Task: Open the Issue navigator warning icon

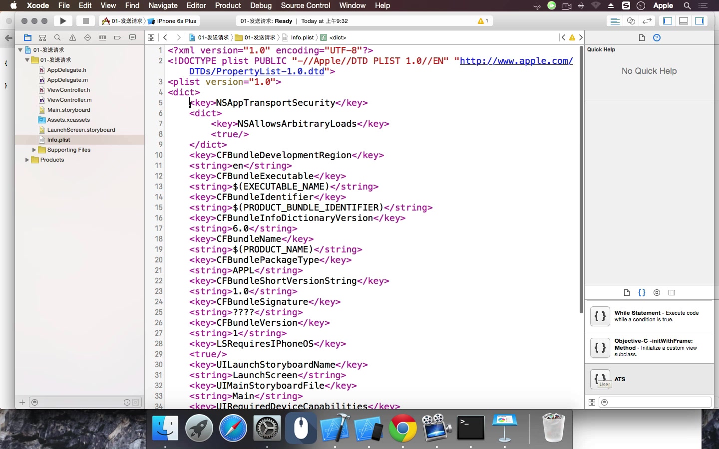Action: 73,37
